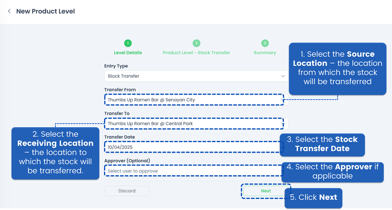Image resolution: width=392 pixels, height=210 pixels.
Task: Click the '5. Click Next' callout box
Action: [313, 198]
